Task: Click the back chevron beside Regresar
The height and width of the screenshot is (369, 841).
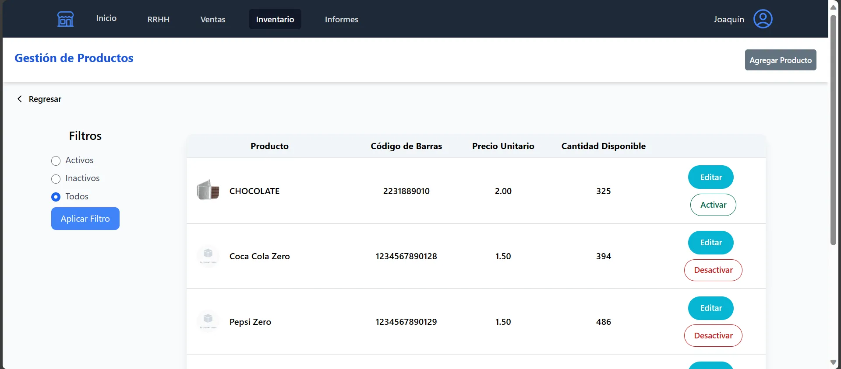Action: point(19,99)
